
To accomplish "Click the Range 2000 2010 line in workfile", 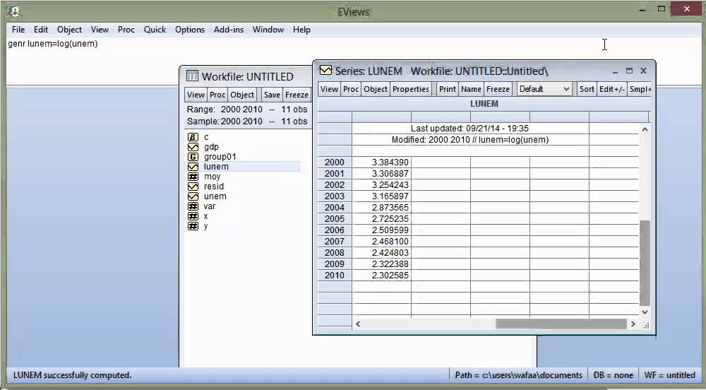I will click(246, 110).
